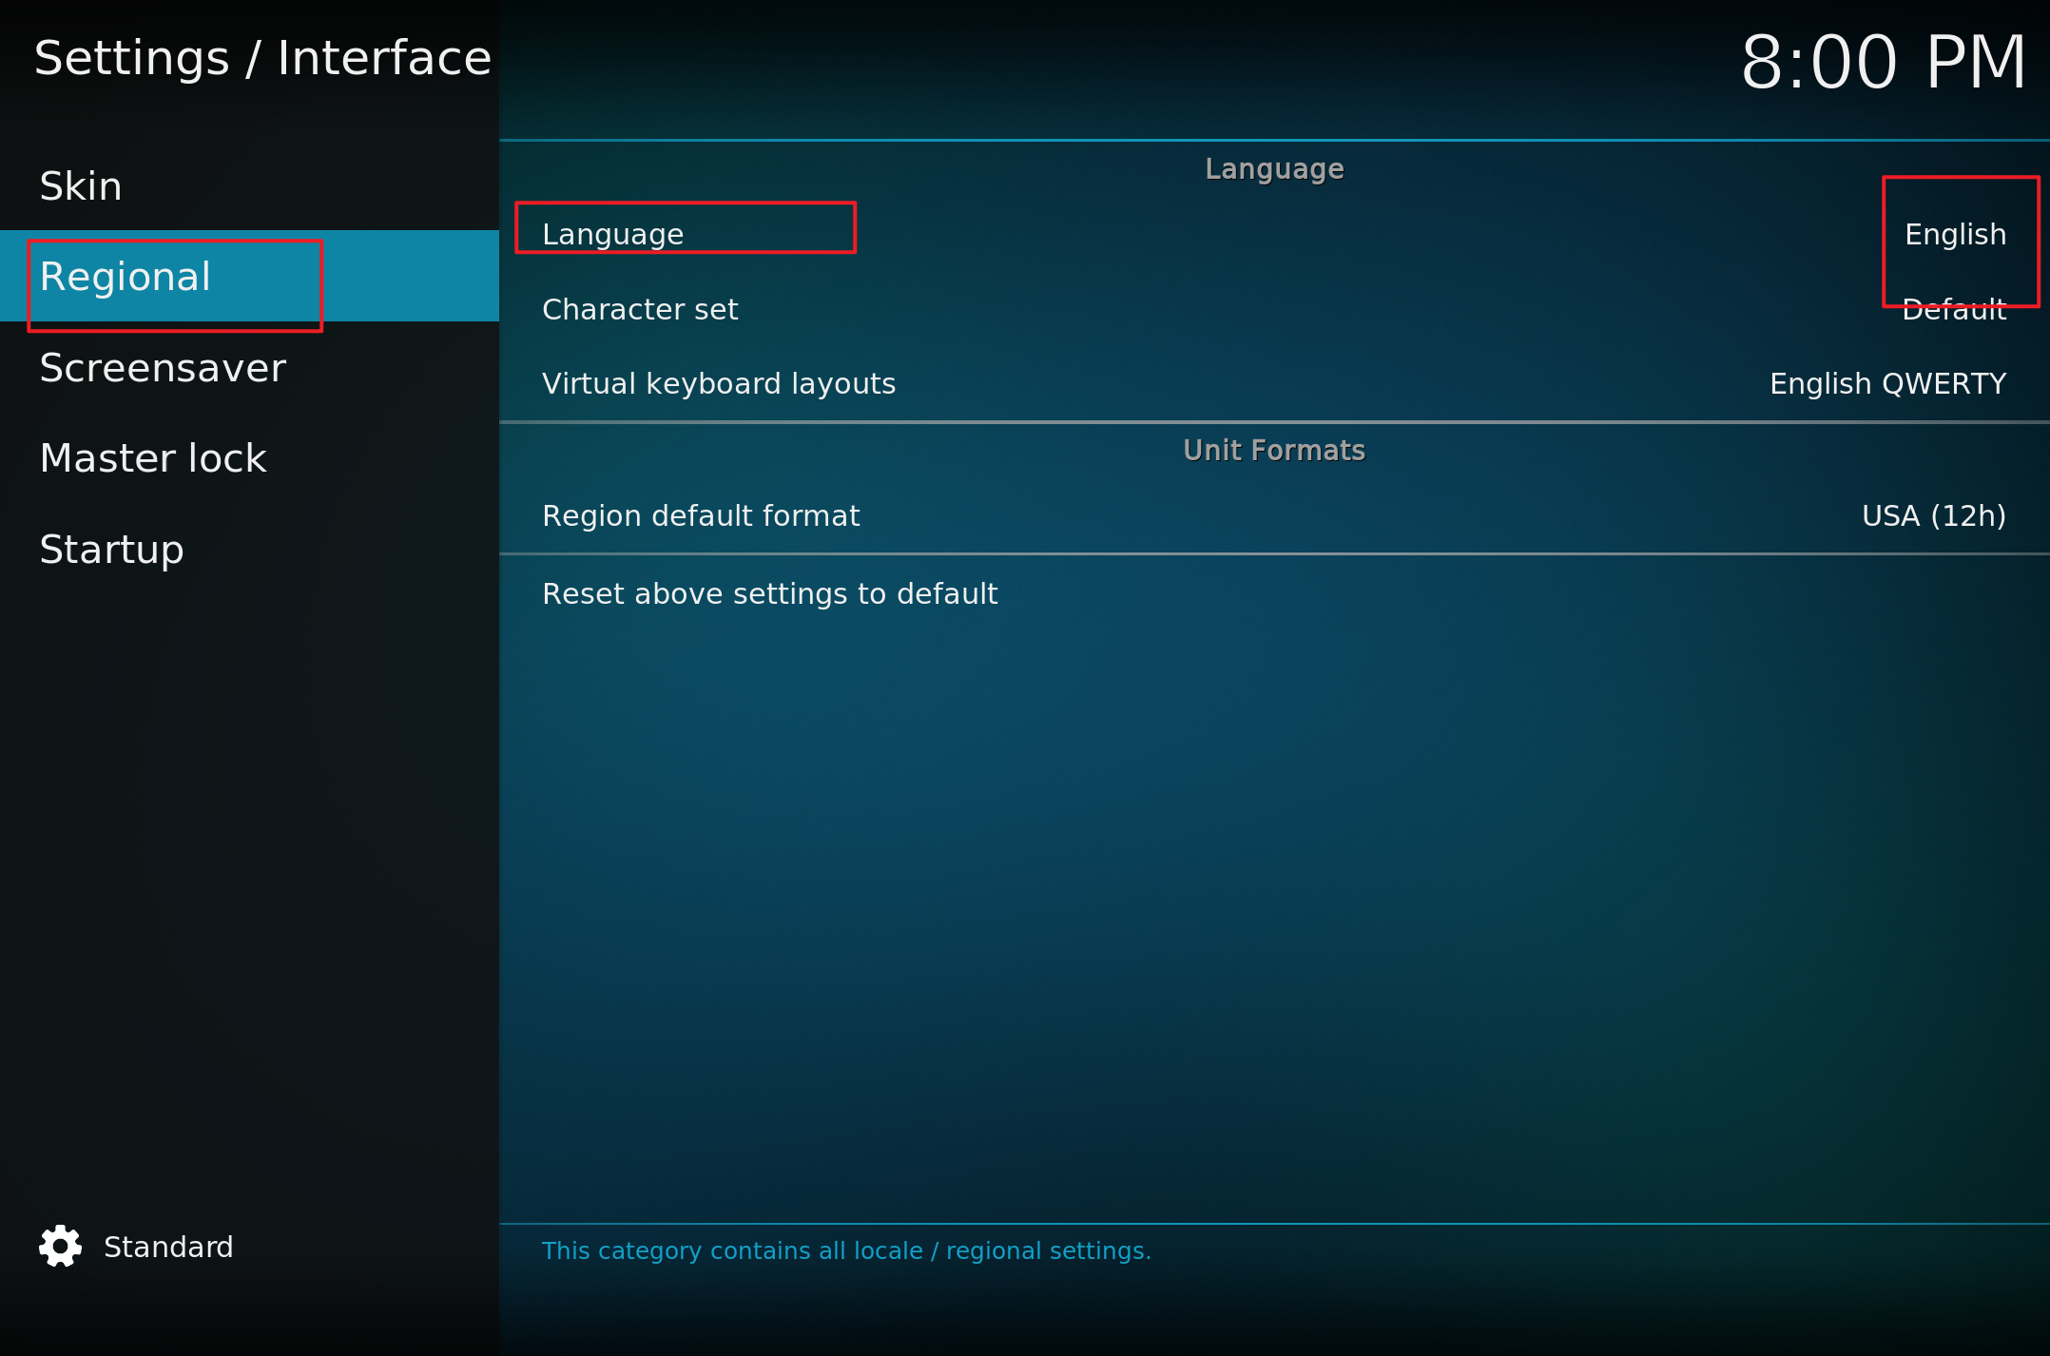Screen dimensions: 2050x1356
Task: Click the Settings / Interface title
Action: 262,58
